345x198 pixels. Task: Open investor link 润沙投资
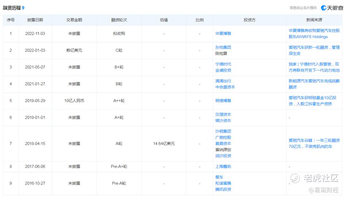tap(223, 156)
